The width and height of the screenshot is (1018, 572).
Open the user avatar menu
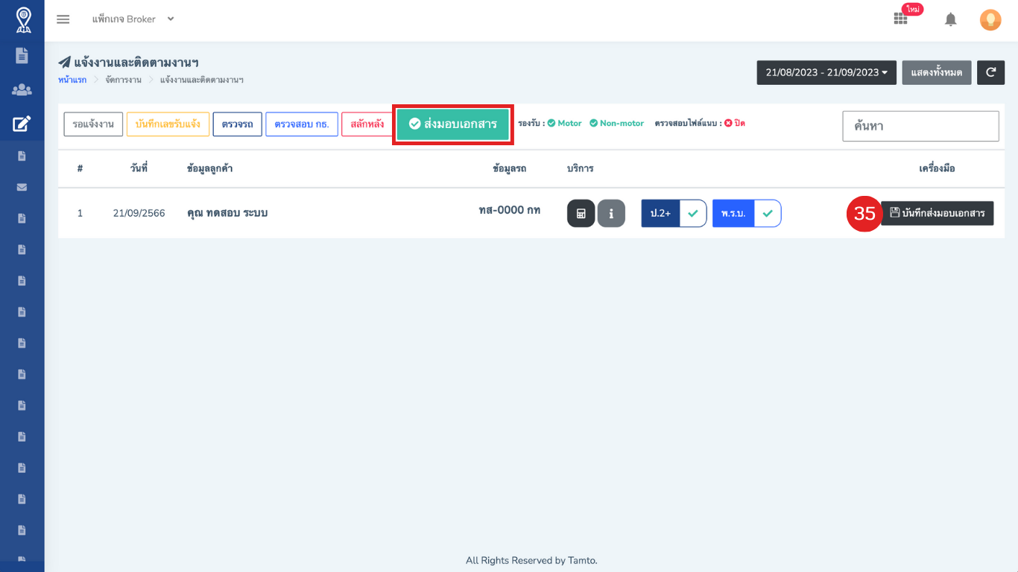point(990,19)
